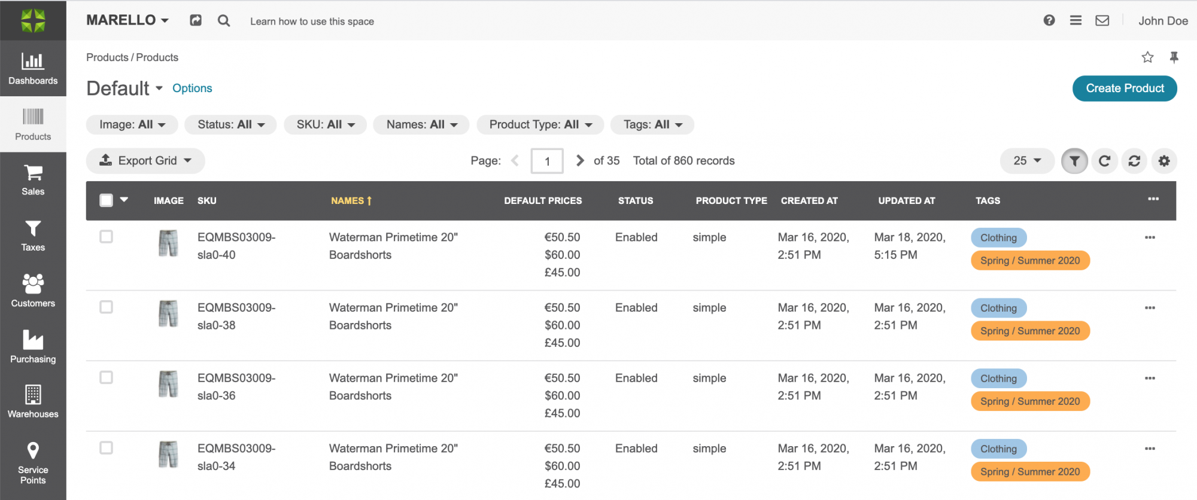1197x500 pixels.
Task: Go to previous page arrow
Action: click(x=515, y=160)
